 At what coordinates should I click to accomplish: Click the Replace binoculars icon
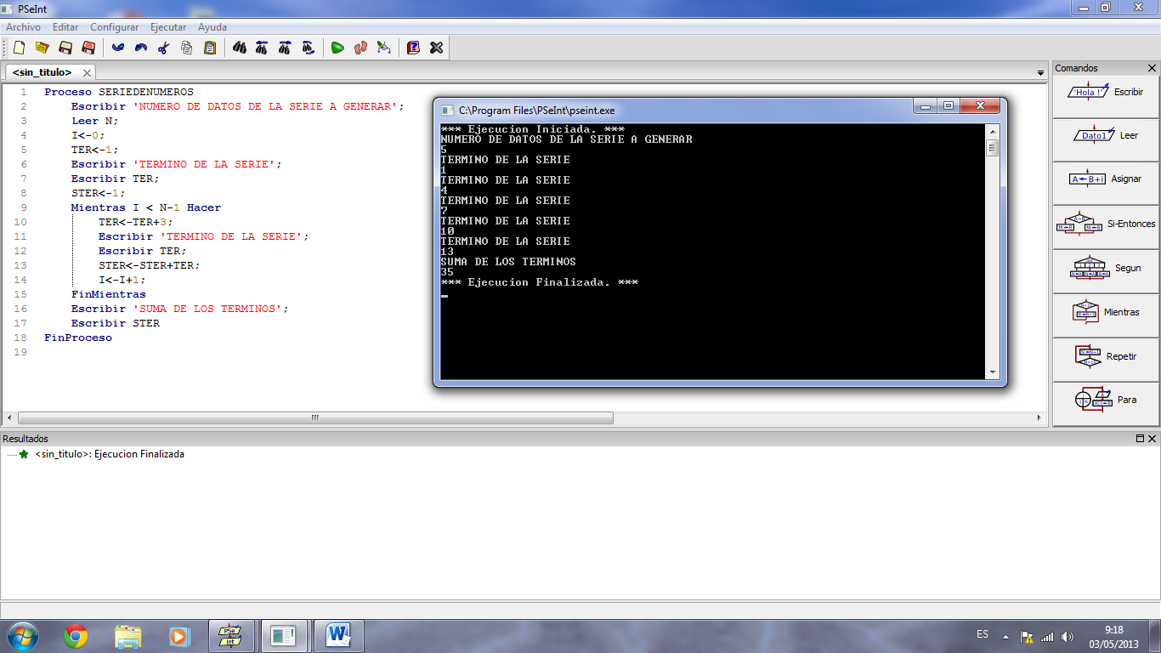[x=309, y=48]
